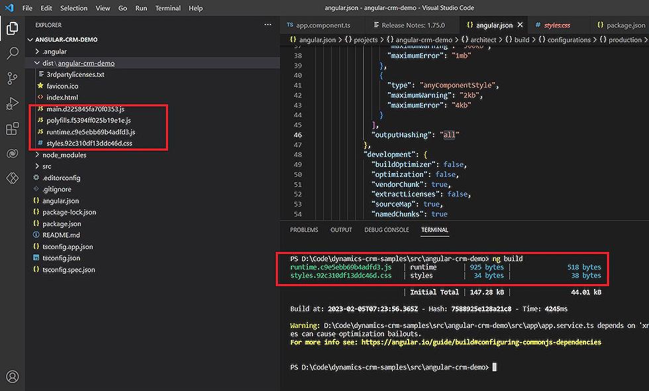649x391 pixels.
Task: Open styles.92c310df13ddc46d.css in explorer
Action: tap(89, 143)
